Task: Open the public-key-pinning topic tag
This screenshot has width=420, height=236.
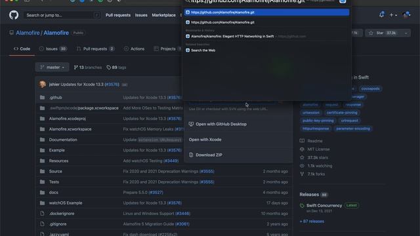Action: [x=318, y=121]
